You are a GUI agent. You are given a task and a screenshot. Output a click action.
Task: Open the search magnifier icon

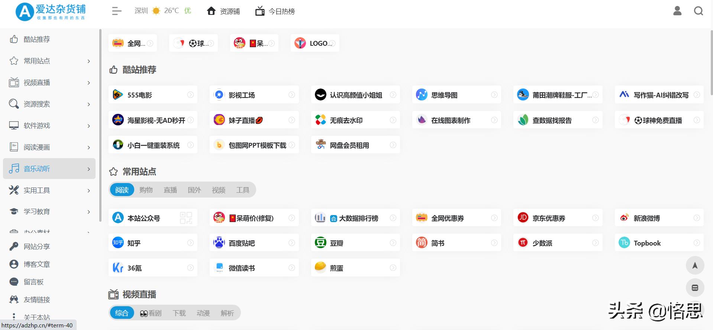698,11
